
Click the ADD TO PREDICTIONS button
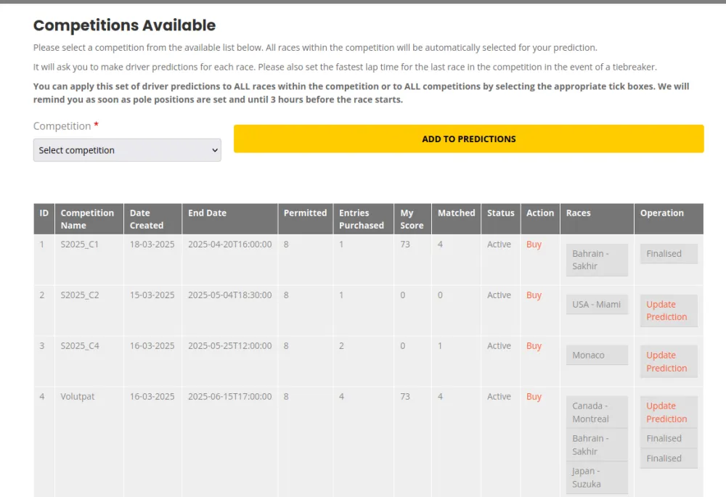tap(468, 139)
